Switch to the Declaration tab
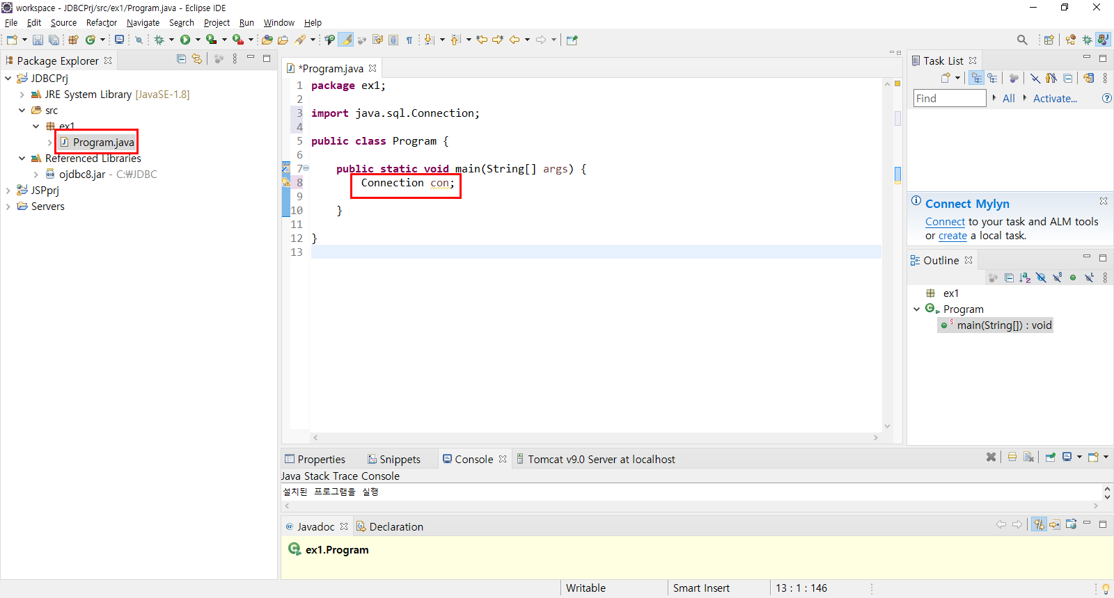 (390, 527)
